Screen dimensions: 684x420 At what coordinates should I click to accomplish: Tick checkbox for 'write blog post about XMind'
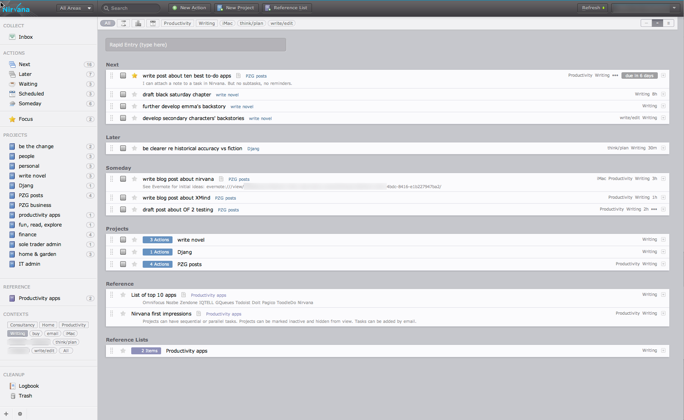pos(123,198)
